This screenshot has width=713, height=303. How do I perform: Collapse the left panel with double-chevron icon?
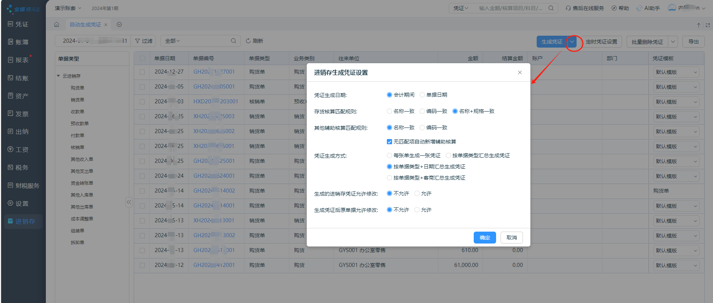(x=129, y=202)
